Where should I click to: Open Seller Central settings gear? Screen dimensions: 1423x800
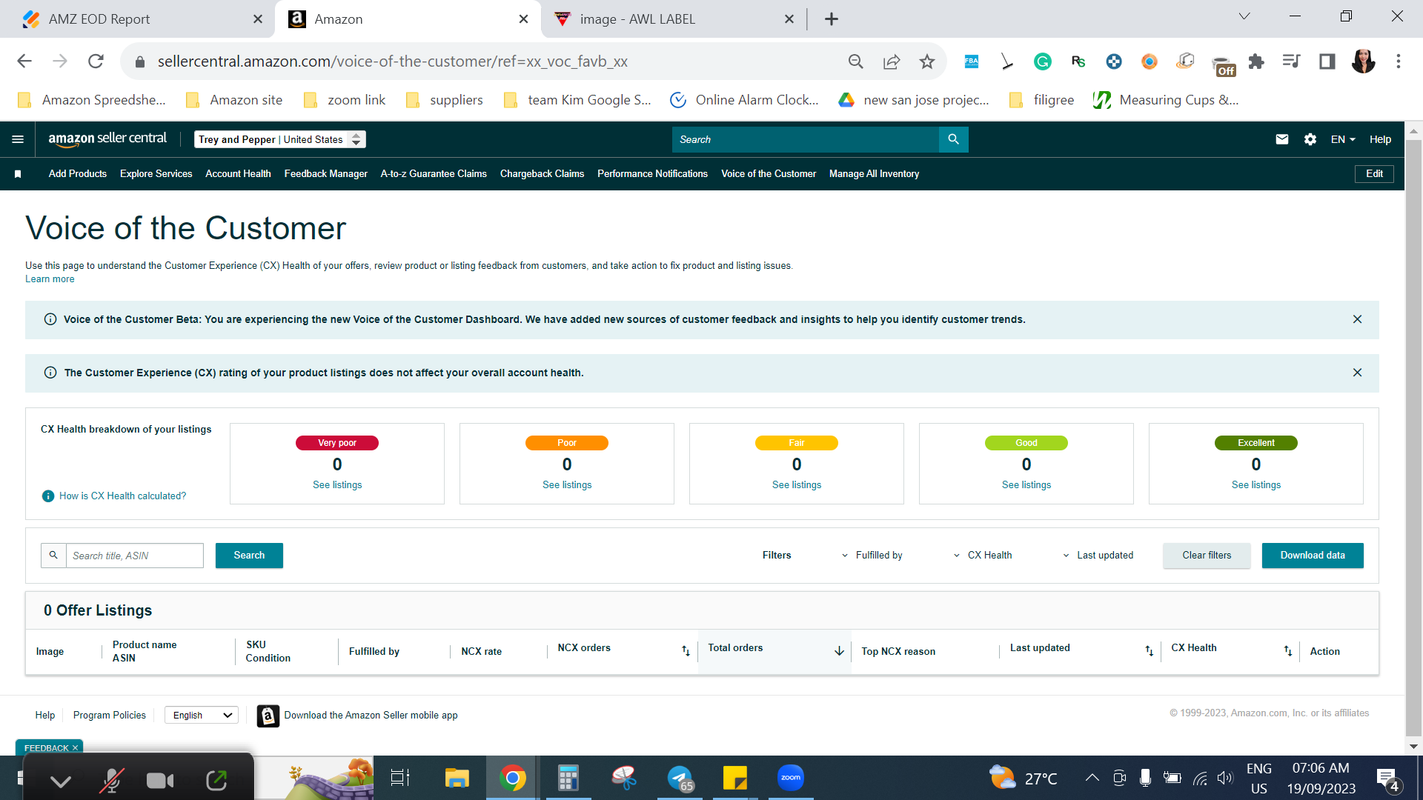point(1310,139)
